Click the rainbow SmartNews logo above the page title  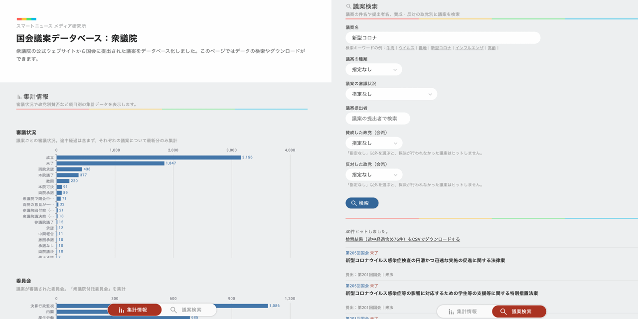pyautogui.click(x=26, y=20)
